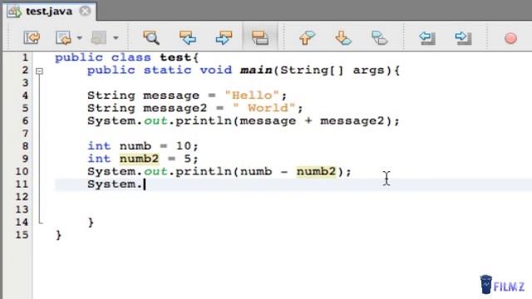Click line number 1 in gutter
The image size is (532, 299).
tap(25, 57)
